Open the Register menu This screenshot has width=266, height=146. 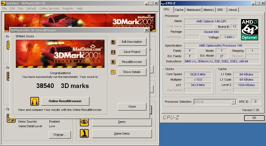click(x=68, y=8)
